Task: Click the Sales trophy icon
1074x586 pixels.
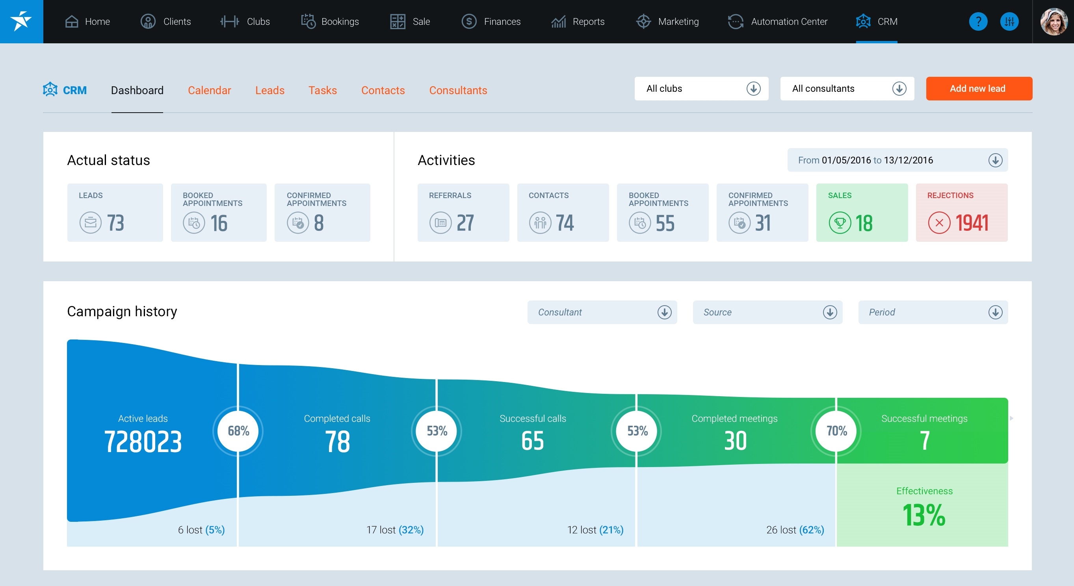Action: 839,223
